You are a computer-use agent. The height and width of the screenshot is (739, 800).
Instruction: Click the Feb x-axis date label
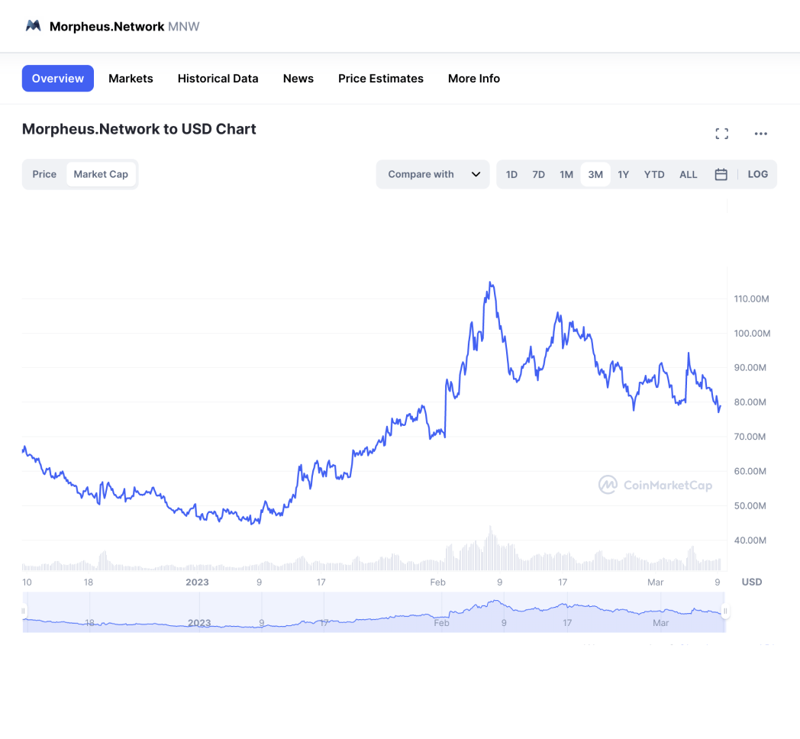pos(437,582)
